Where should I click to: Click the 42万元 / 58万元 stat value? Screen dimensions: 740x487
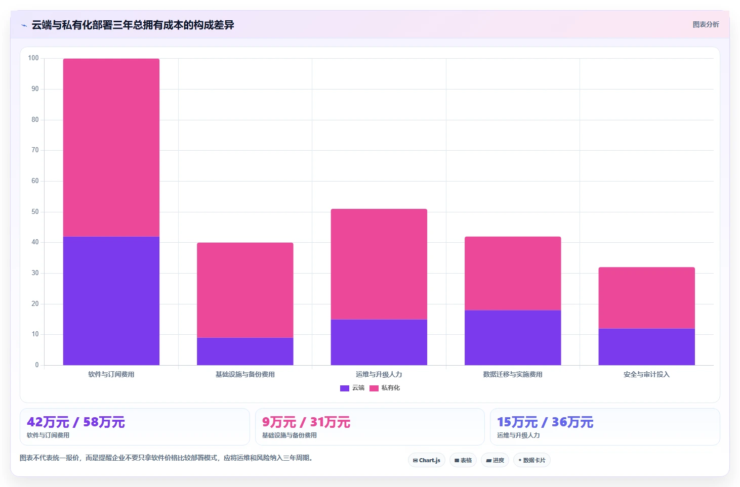pos(76,422)
